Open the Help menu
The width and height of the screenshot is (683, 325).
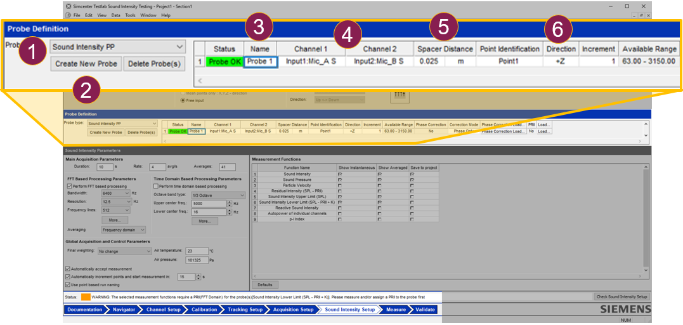click(166, 15)
